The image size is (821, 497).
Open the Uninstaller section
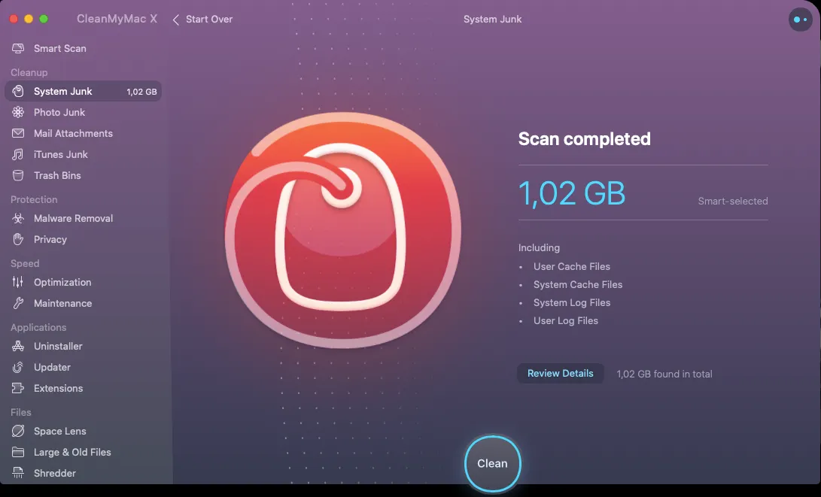(x=58, y=346)
